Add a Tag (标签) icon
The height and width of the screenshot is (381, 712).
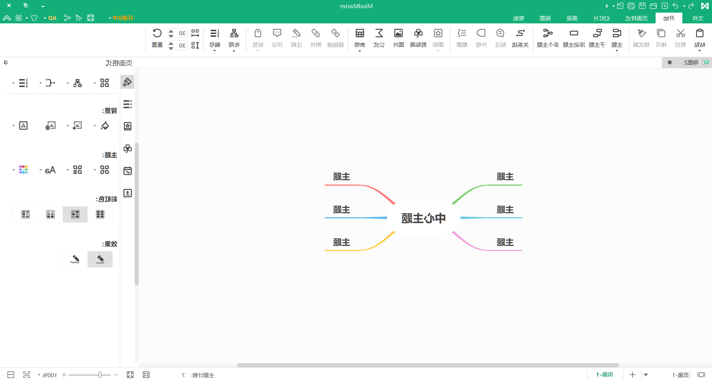click(257, 33)
